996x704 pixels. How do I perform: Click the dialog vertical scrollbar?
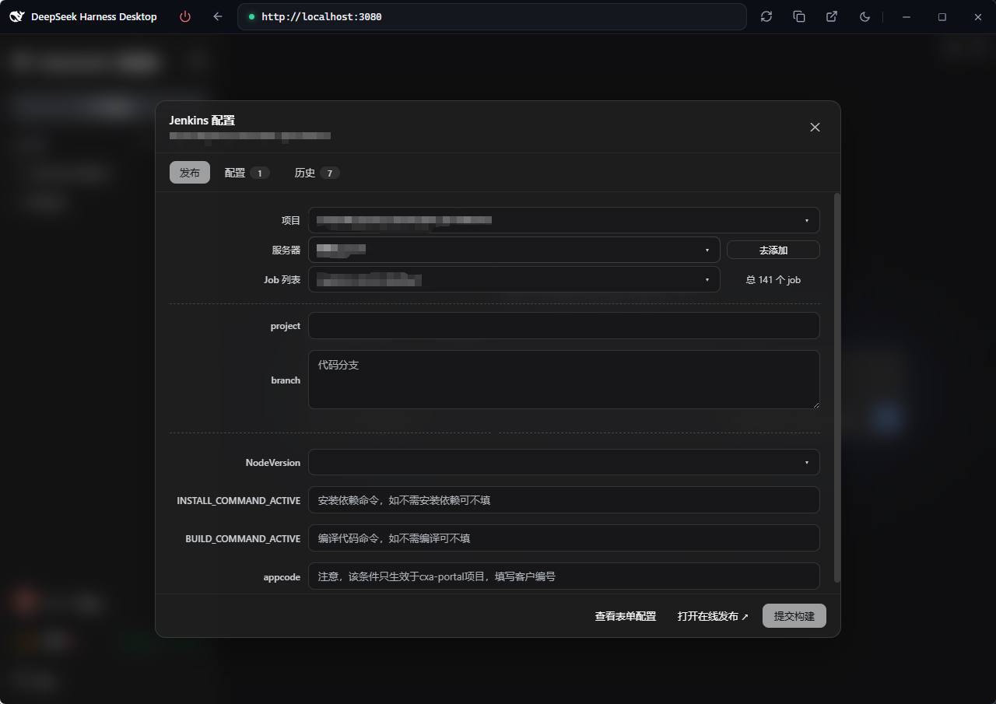pos(837,387)
